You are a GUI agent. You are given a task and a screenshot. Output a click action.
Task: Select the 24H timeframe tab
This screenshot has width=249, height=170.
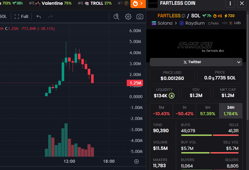(x=231, y=111)
